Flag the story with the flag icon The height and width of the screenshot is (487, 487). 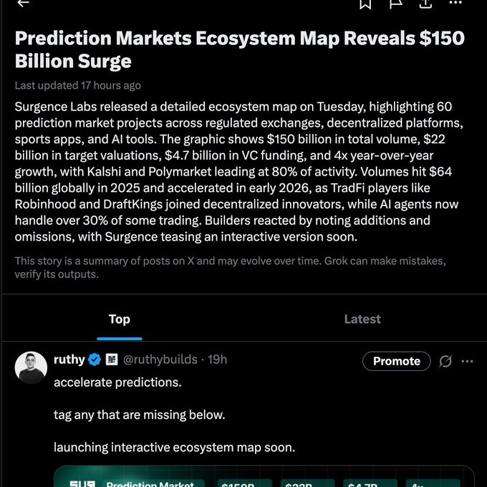tap(395, 4)
